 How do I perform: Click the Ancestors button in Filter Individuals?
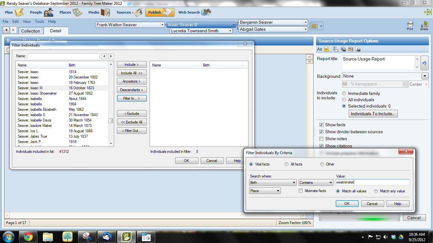(132, 81)
